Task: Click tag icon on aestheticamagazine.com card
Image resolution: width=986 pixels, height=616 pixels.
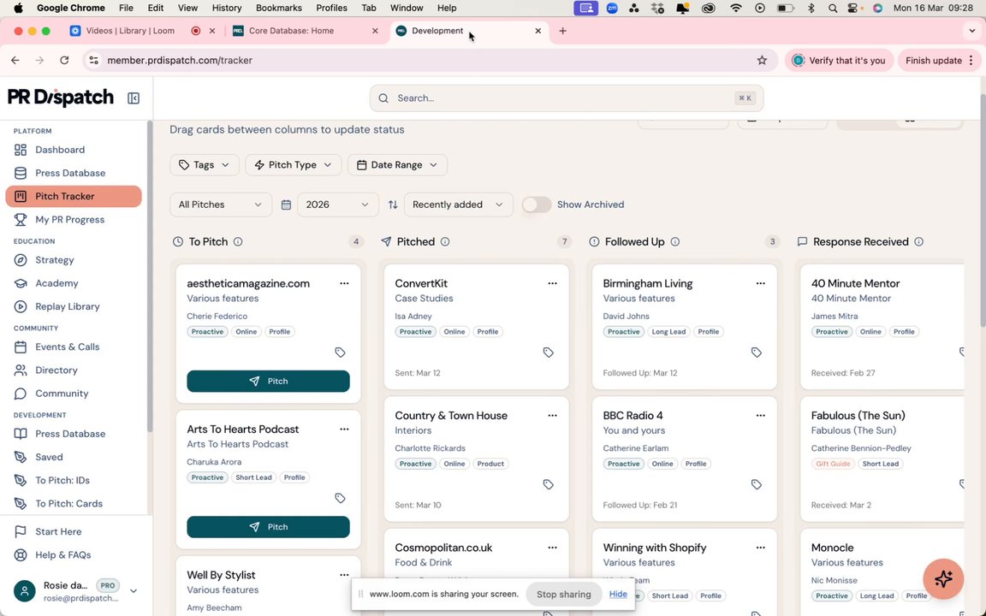Action: [340, 352]
